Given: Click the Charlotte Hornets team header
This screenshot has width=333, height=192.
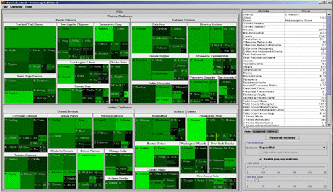Looking at the screenshot, I should (x=62, y=151).
